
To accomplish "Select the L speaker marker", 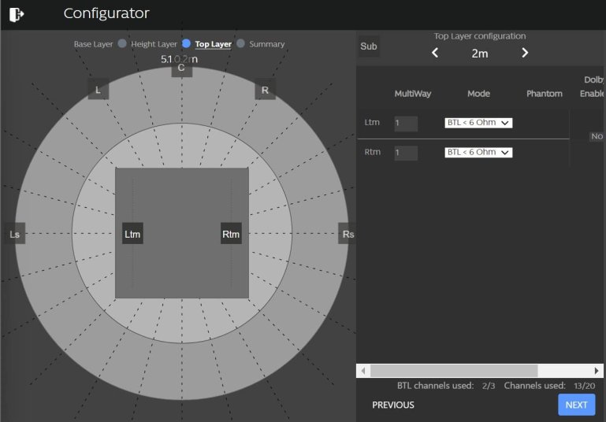I will tap(98, 90).
